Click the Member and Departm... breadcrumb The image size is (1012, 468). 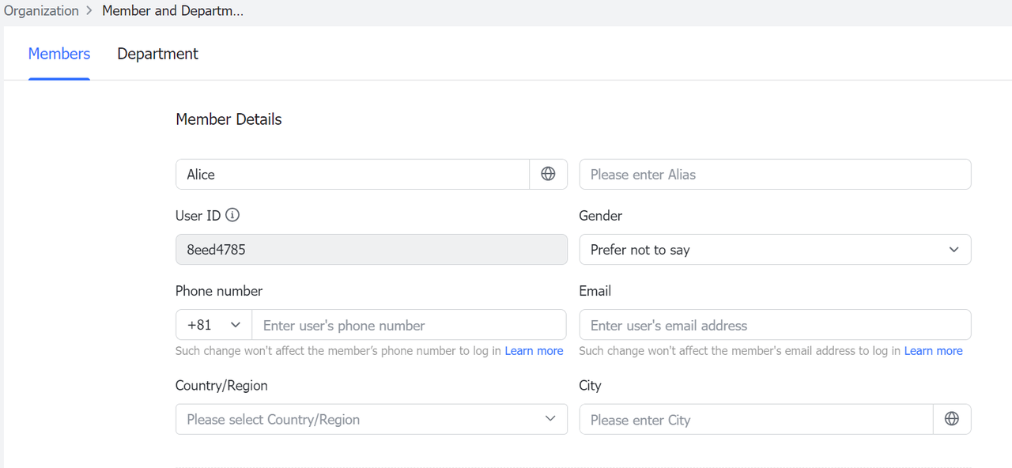pos(172,11)
